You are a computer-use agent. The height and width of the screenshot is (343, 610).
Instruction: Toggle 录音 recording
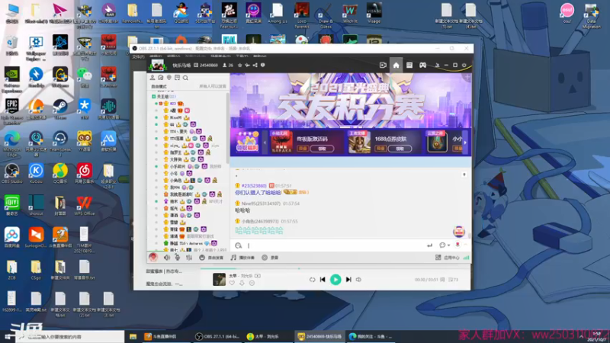pos(271,258)
